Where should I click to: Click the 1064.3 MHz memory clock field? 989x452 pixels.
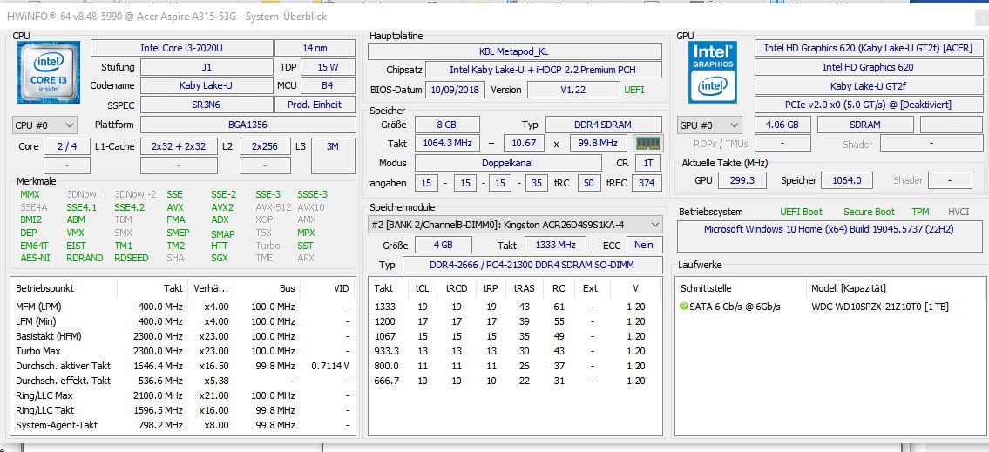point(447,143)
